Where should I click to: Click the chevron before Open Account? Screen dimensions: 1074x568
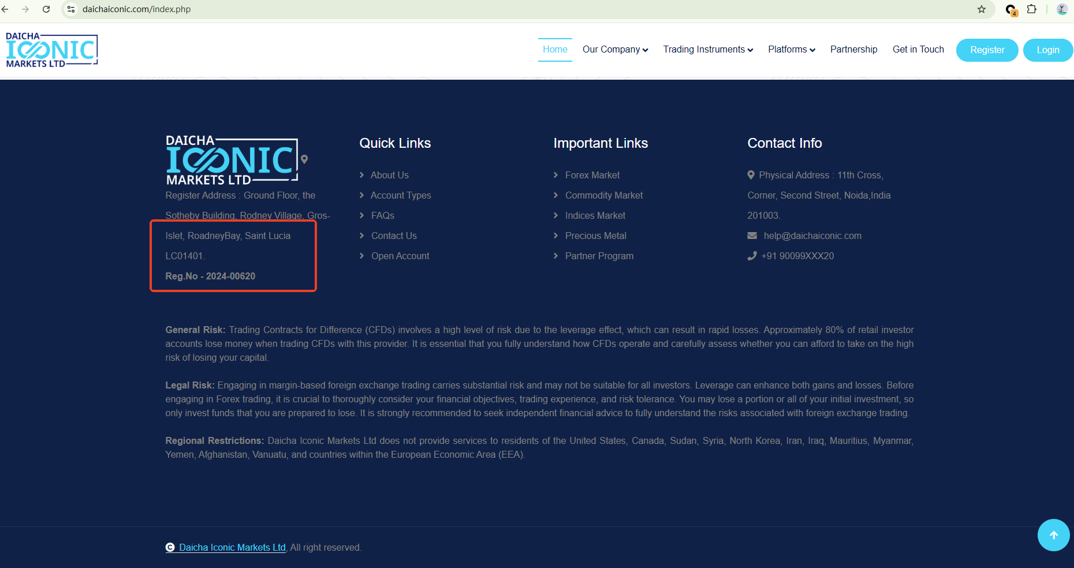click(x=362, y=256)
